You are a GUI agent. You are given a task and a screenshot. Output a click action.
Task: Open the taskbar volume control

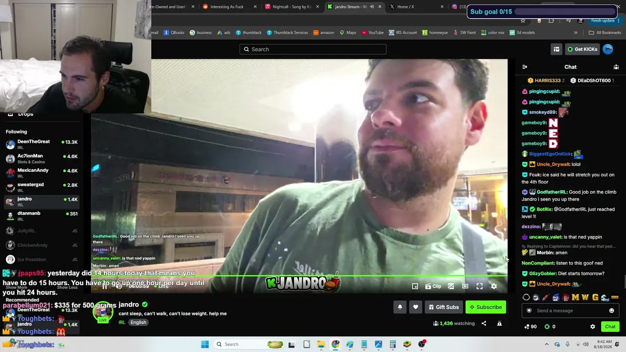coord(586,344)
